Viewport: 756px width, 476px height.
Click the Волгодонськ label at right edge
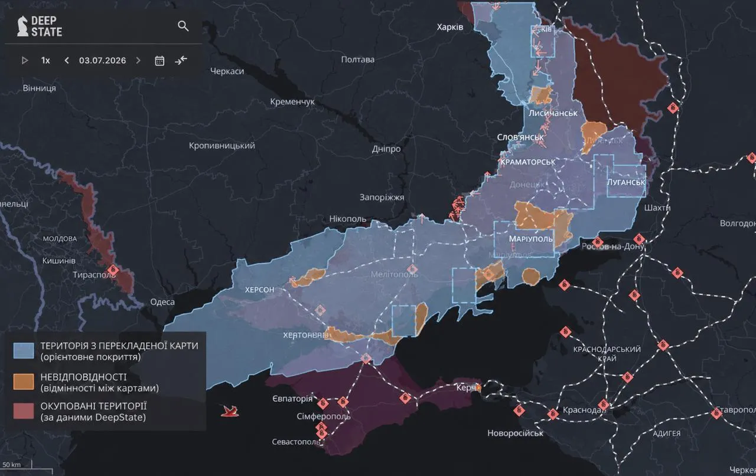738,224
